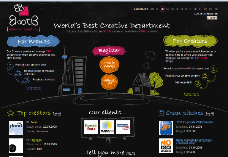The width and height of the screenshot is (228, 157).
Task: Click the orange Share button
Action: click(212, 18)
